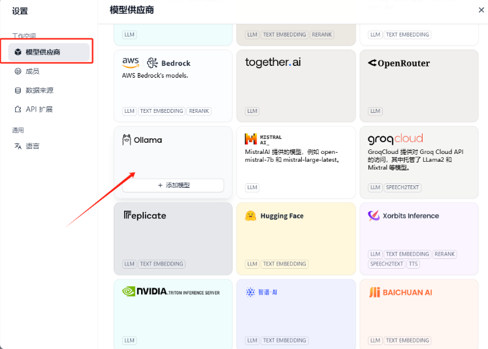Viewport: 488px width, 349px height.
Task: Click the AWS logo on Bedrock card
Action: tap(131, 63)
